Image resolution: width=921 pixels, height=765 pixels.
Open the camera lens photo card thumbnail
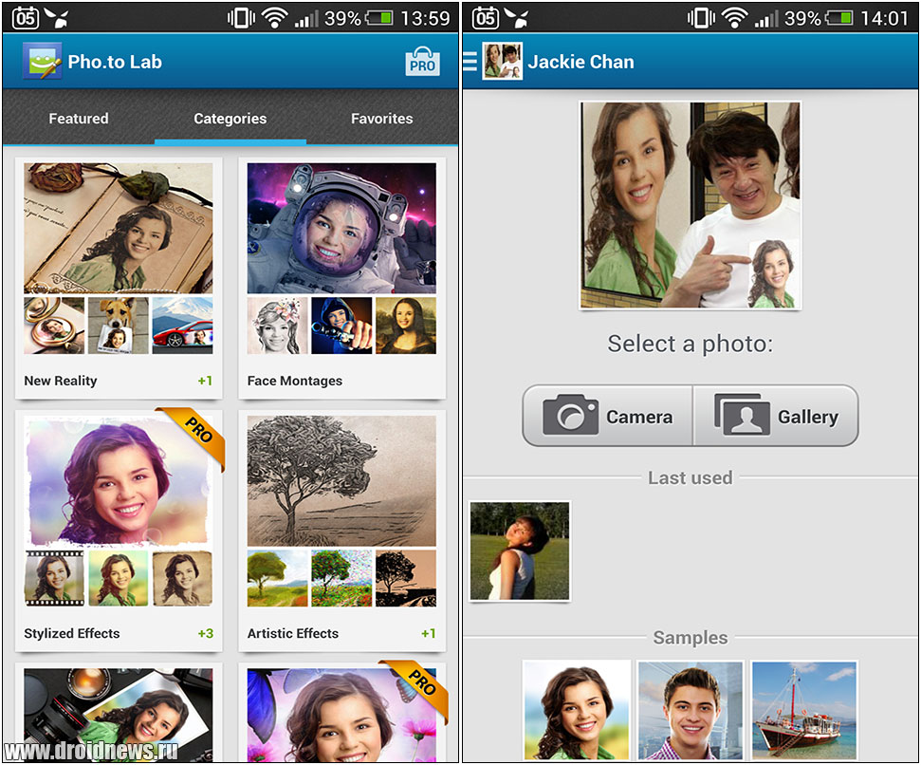pos(119,715)
